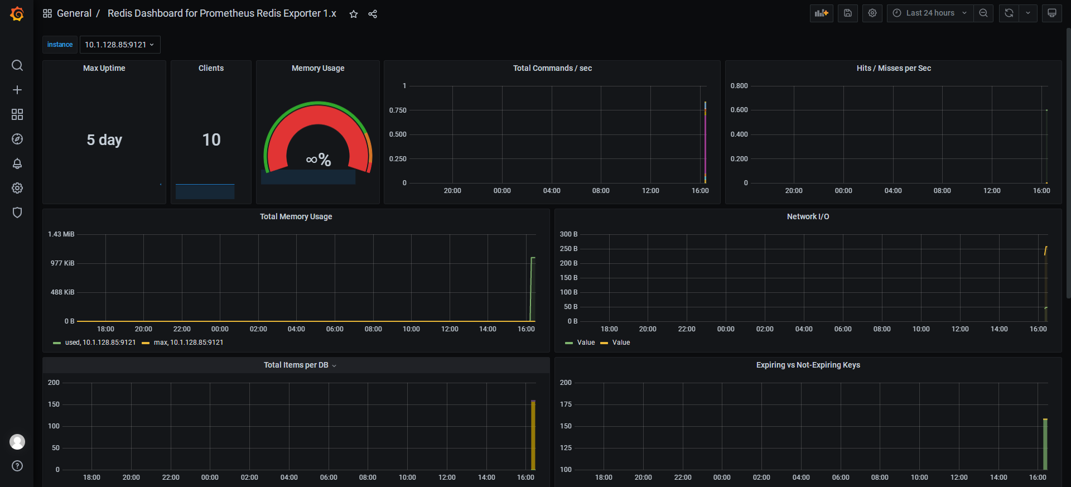Open the Hits / Misses per Sec panel menu
This screenshot has width=1071, height=487.
click(x=894, y=68)
